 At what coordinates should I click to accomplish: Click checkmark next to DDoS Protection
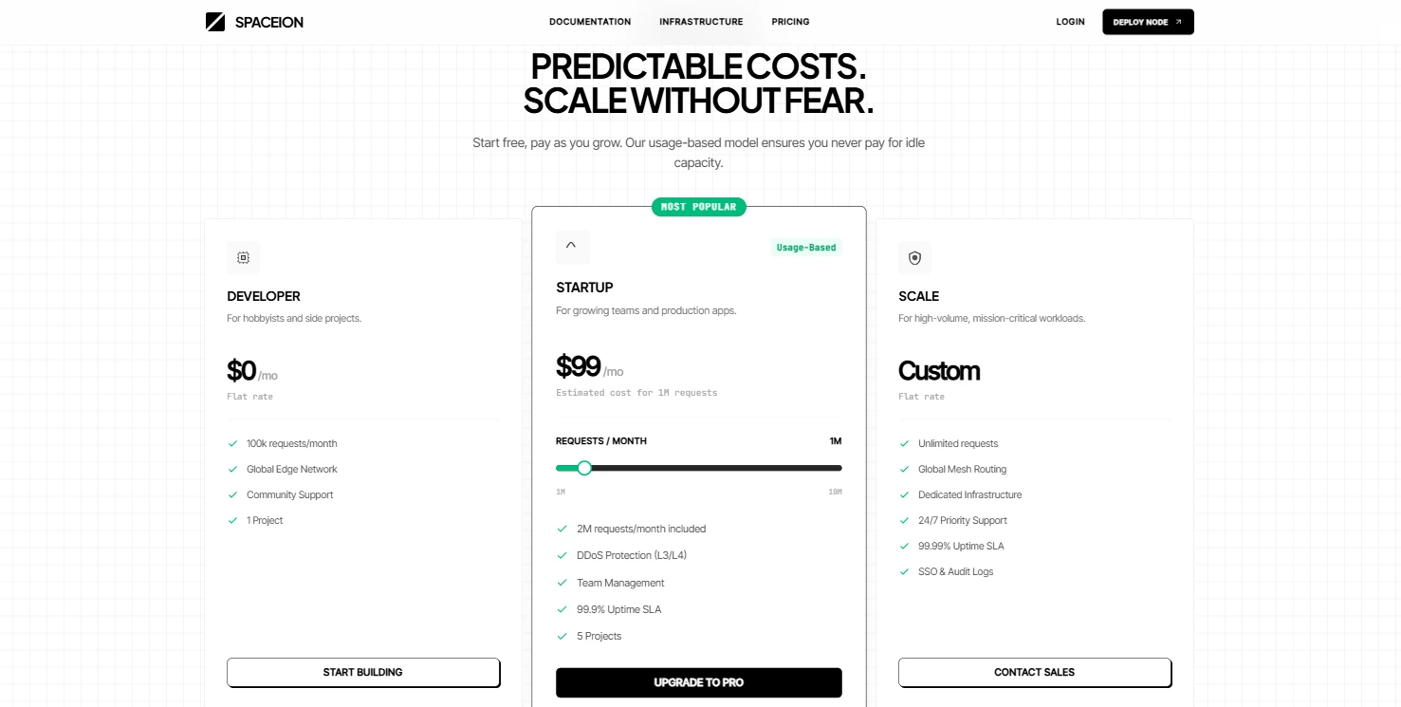(562, 555)
